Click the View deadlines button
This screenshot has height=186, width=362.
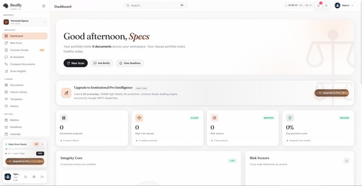130,63
